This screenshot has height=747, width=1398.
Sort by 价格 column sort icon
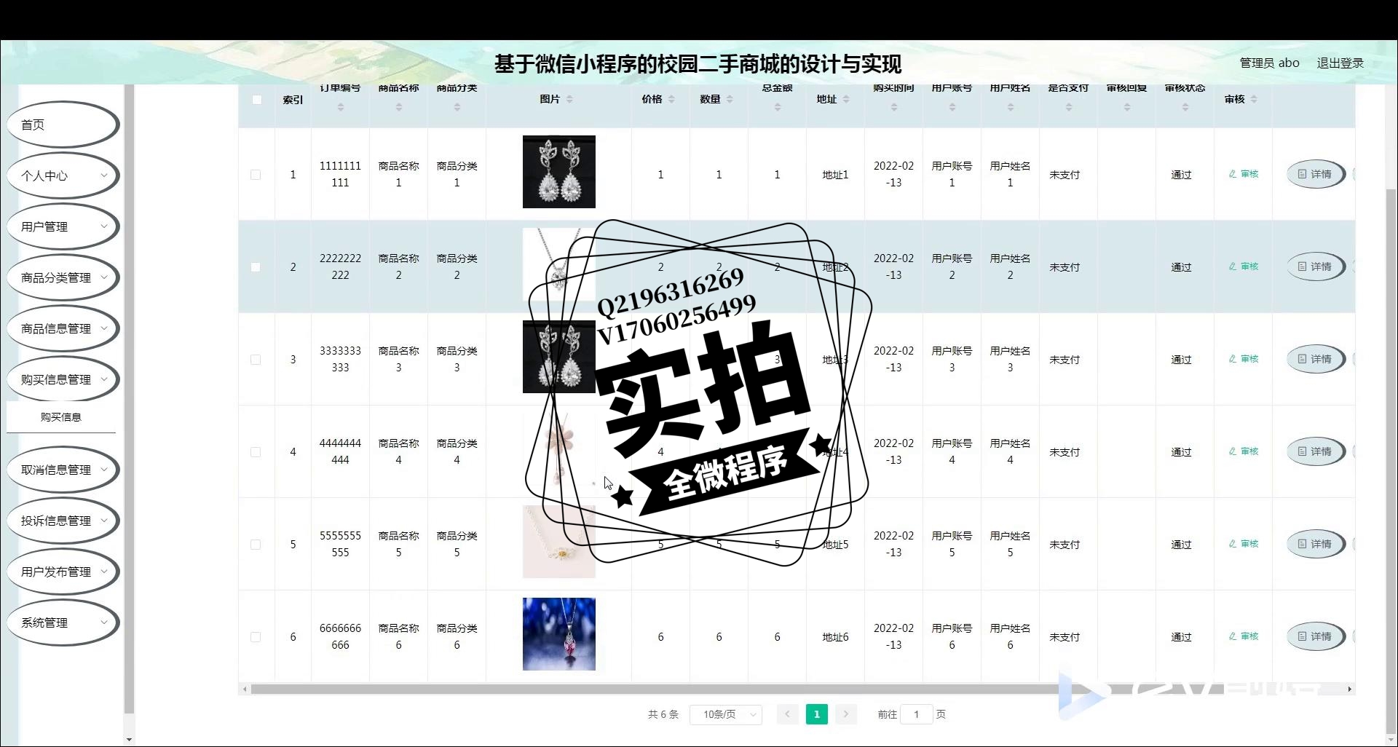coord(671,99)
